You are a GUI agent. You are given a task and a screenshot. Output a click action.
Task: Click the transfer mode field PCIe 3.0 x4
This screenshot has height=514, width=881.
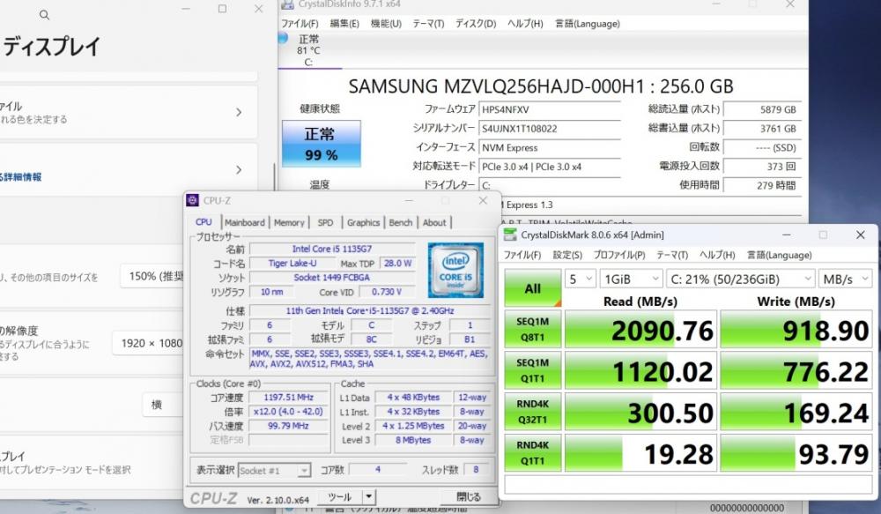[550, 167]
